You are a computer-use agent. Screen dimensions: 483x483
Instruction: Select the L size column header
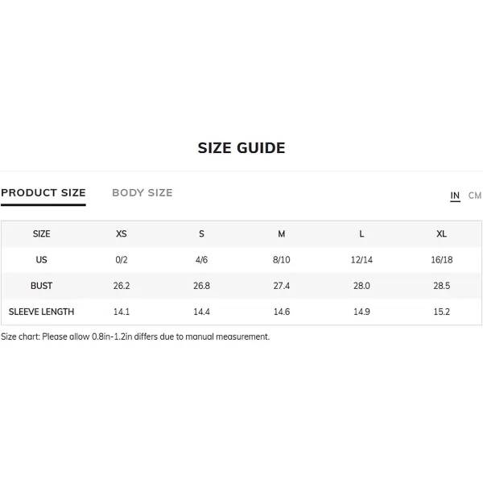pyautogui.click(x=361, y=233)
